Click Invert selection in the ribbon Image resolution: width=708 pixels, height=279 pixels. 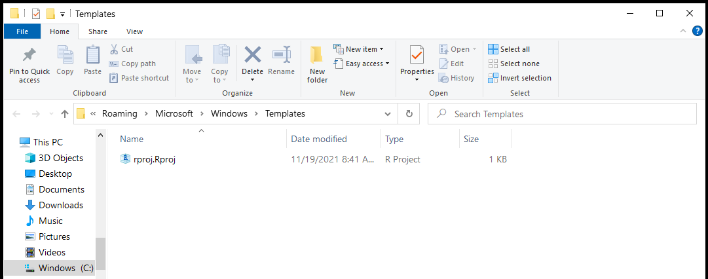(520, 78)
